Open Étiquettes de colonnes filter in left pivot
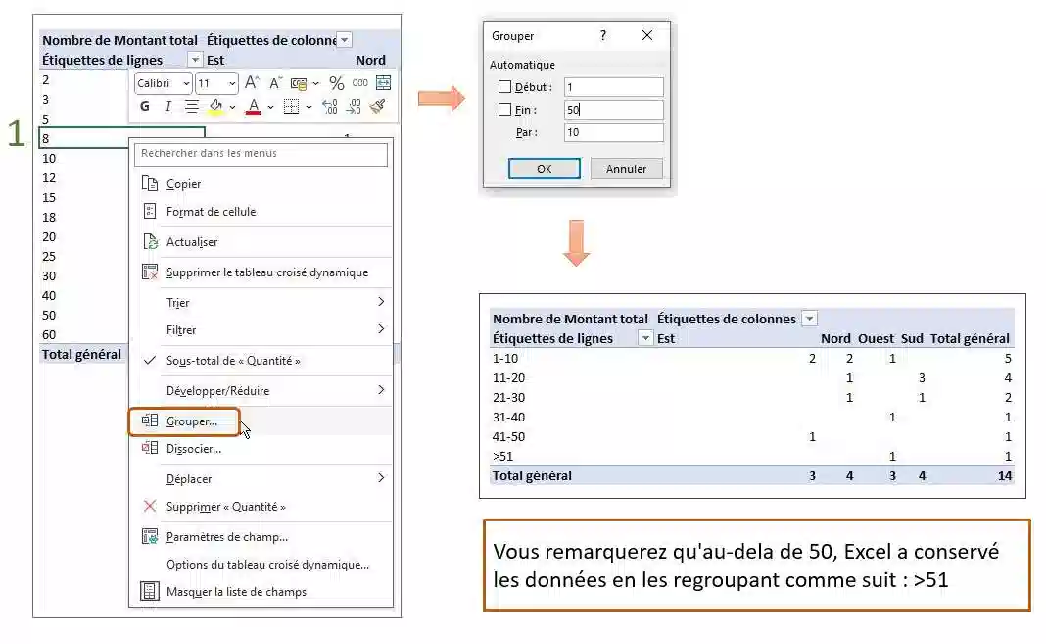The height and width of the screenshot is (644, 1046). (344, 40)
